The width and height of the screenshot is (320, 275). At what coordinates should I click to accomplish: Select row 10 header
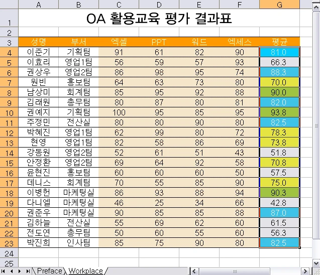[9, 112]
